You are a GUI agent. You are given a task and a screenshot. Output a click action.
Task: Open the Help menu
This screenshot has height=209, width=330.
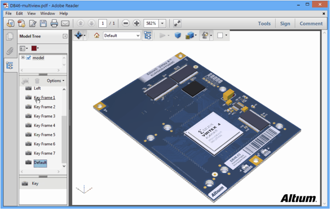pos(63,13)
